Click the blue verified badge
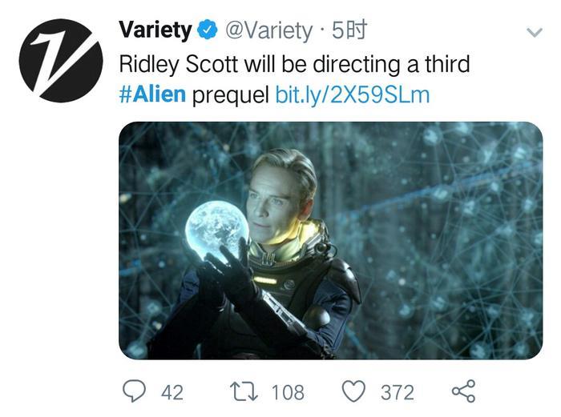The height and width of the screenshot is (417, 561). tap(207, 31)
